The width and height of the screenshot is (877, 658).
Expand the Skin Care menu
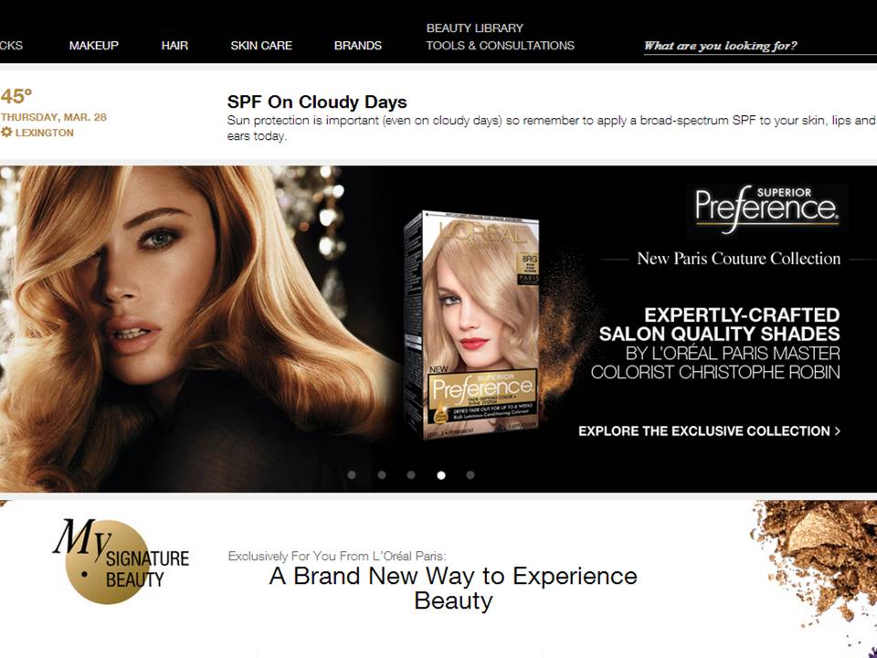[261, 46]
